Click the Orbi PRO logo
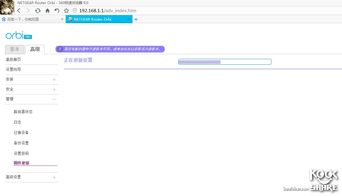Viewport: 342px width, 196px height. (19, 35)
